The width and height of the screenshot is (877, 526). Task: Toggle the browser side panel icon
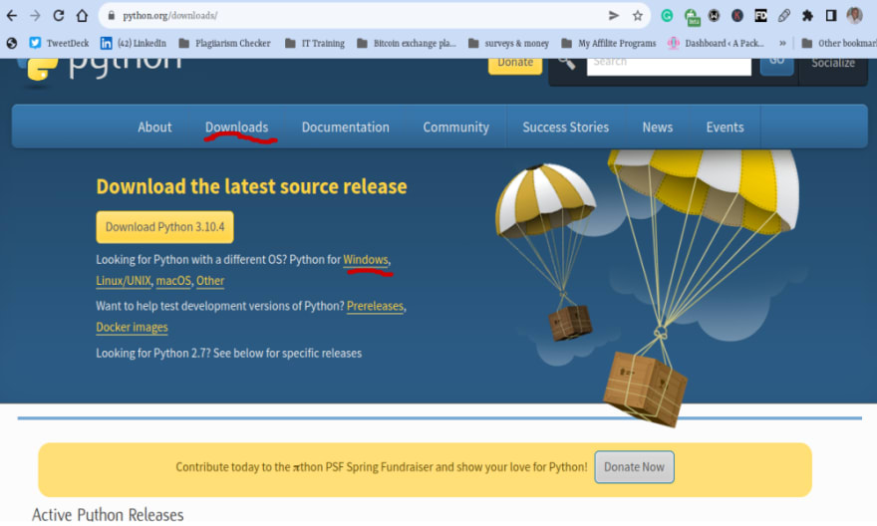tap(831, 16)
